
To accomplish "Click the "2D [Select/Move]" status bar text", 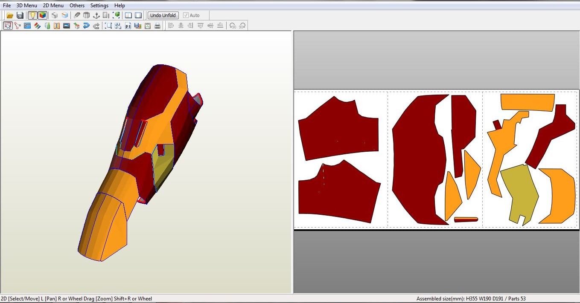I will click(20, 299).
